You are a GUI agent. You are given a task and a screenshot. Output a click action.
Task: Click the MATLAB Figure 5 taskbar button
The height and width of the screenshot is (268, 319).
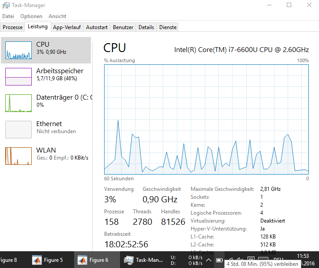[48, 260]
